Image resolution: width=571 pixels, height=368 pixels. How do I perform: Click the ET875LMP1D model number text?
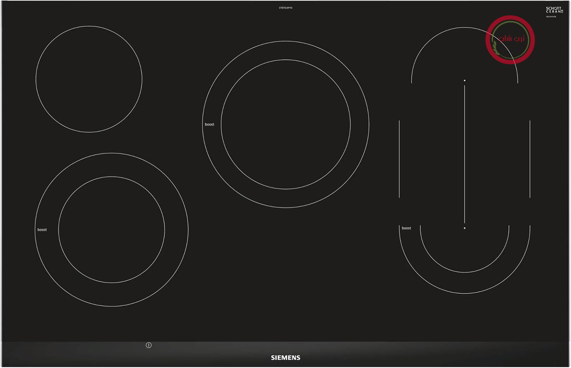[285, 8]
